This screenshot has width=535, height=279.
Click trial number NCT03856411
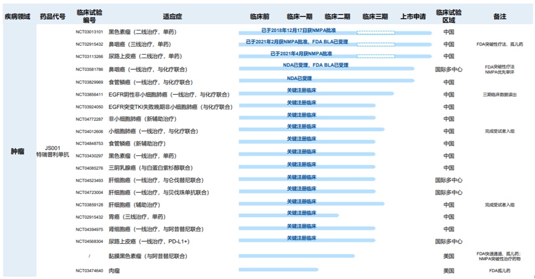click(90, 94)
